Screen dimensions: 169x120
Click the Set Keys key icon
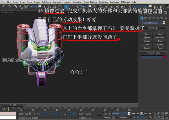99,115
